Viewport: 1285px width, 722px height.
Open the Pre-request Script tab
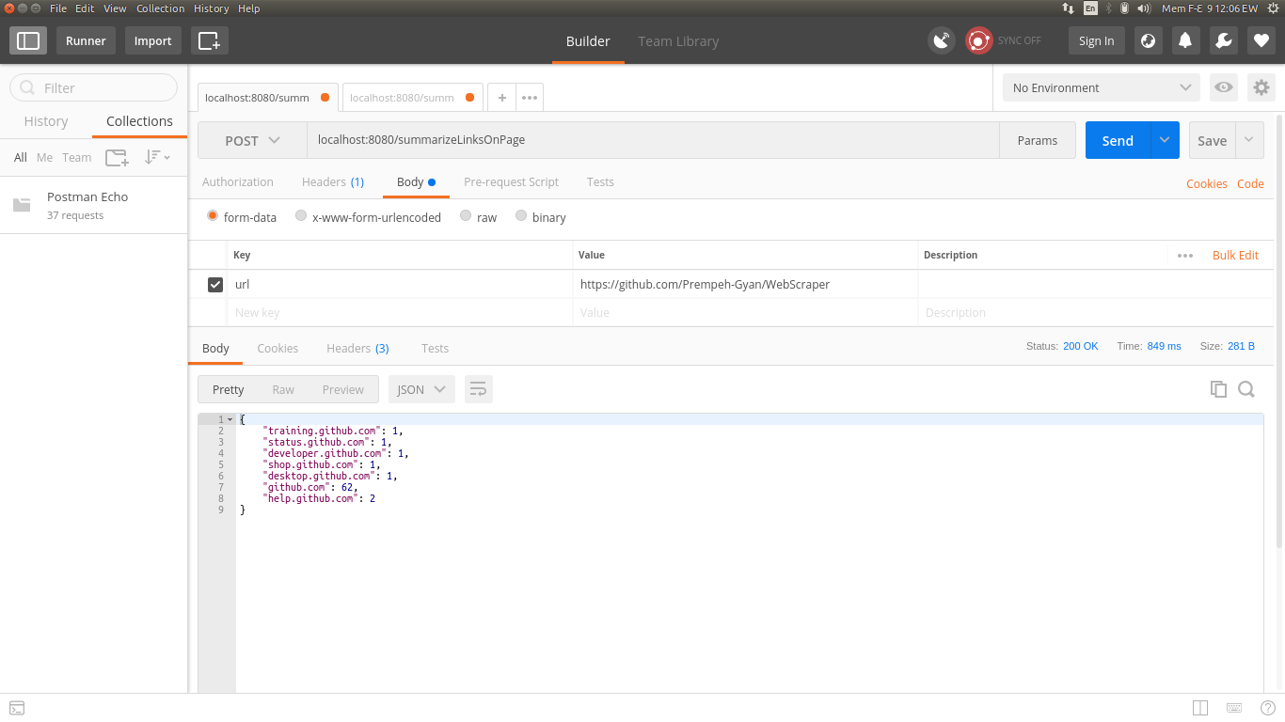(511, 182)
